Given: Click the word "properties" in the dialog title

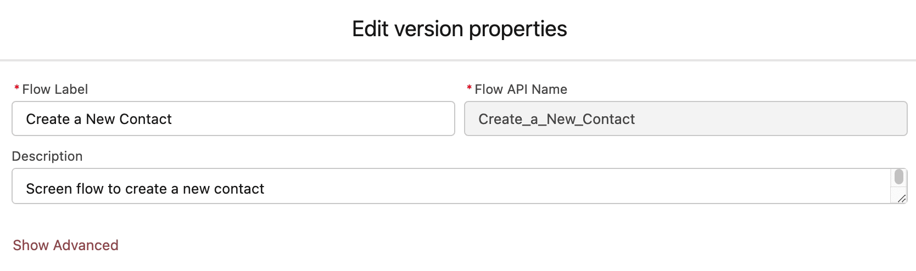Looking at the screenshot, I should 518,30.
